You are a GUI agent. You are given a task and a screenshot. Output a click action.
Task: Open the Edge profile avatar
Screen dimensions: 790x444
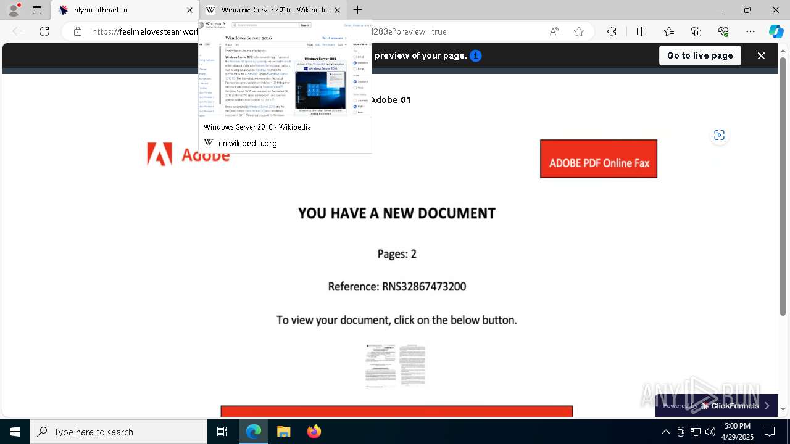click(14, 10)
